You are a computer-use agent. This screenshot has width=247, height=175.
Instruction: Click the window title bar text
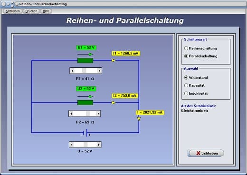[x=43, y=4]
